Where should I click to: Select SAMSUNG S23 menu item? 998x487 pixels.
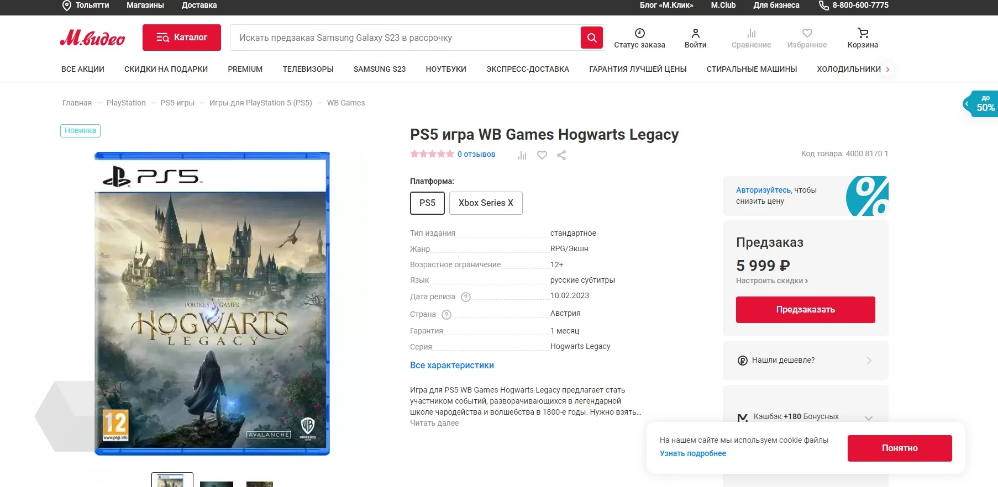point(380,69)
